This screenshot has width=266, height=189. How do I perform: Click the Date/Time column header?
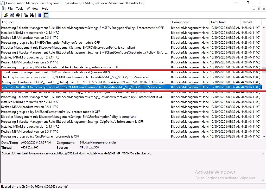[225, 22]
